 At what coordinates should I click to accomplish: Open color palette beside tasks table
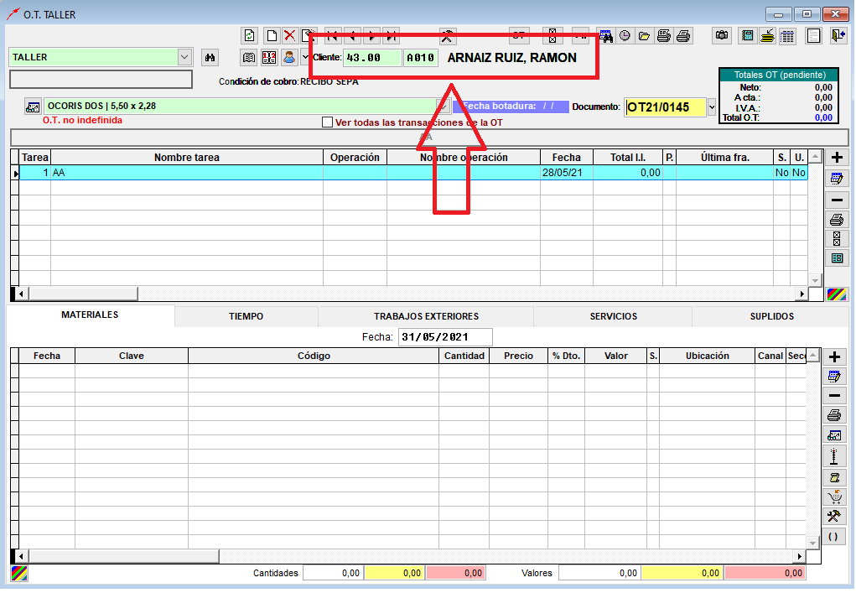(837, 294)
